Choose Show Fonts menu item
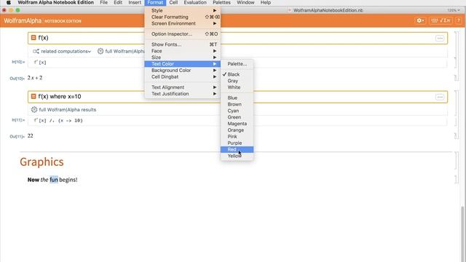This screenshot has height=262, width=466. [x=183, y=44]
